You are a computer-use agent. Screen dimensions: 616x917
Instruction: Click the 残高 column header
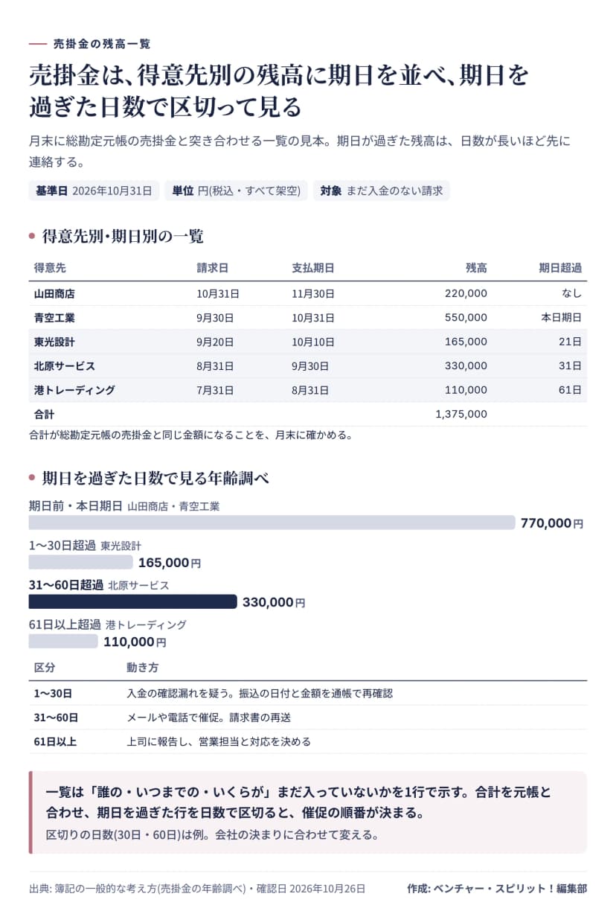pos(476,268)
